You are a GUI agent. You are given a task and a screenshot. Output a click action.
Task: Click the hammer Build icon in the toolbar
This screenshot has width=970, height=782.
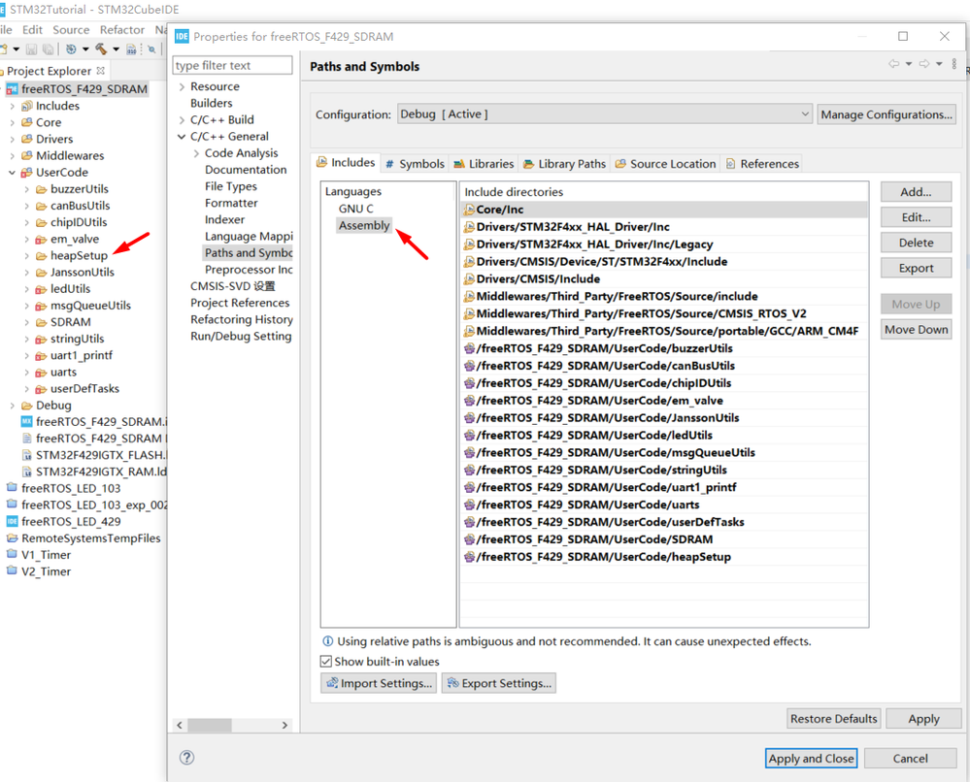click(x=101, y=49)
